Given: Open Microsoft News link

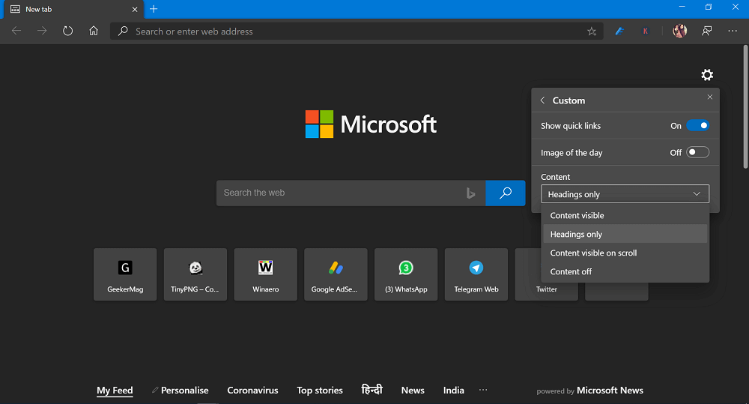Looking at the screenshot, I should click(610, 391).
